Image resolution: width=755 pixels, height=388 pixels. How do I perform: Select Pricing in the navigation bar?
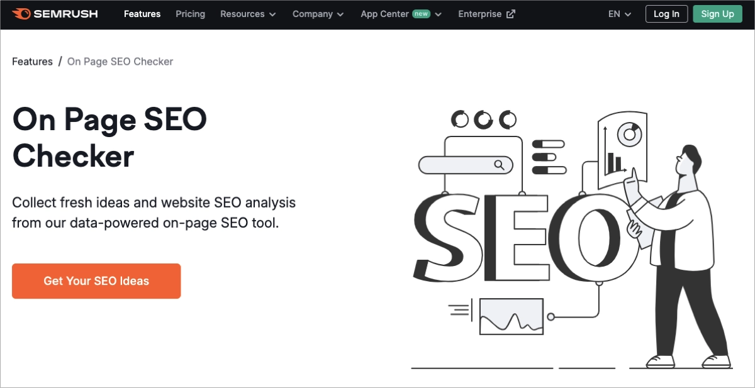190,14
